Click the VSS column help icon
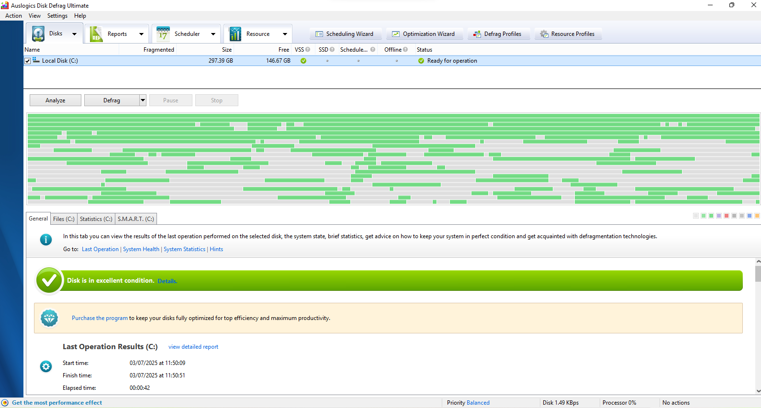Viewport: 761px width, 408px height. coord(308,49)
